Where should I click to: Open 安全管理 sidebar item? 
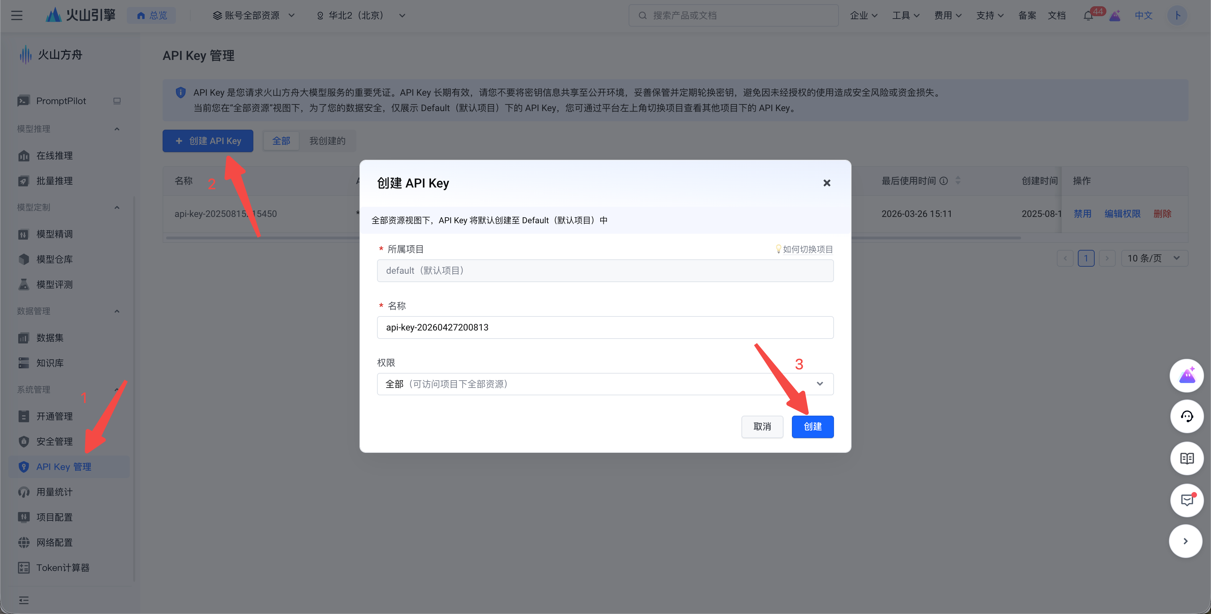(55, 442)
